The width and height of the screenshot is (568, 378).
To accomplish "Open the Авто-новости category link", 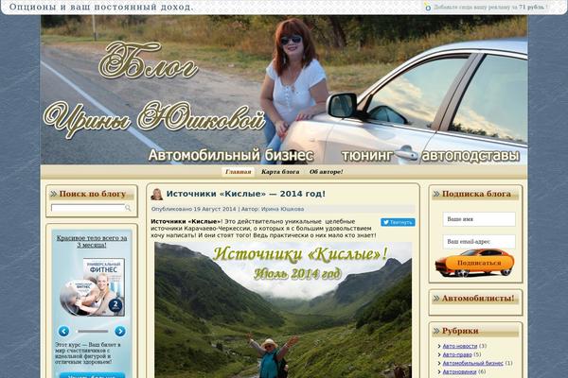I will tap(460, 346).
